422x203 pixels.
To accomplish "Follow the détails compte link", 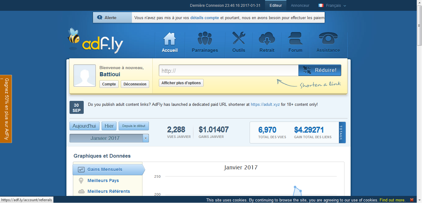I will click(x=205, y=18).
